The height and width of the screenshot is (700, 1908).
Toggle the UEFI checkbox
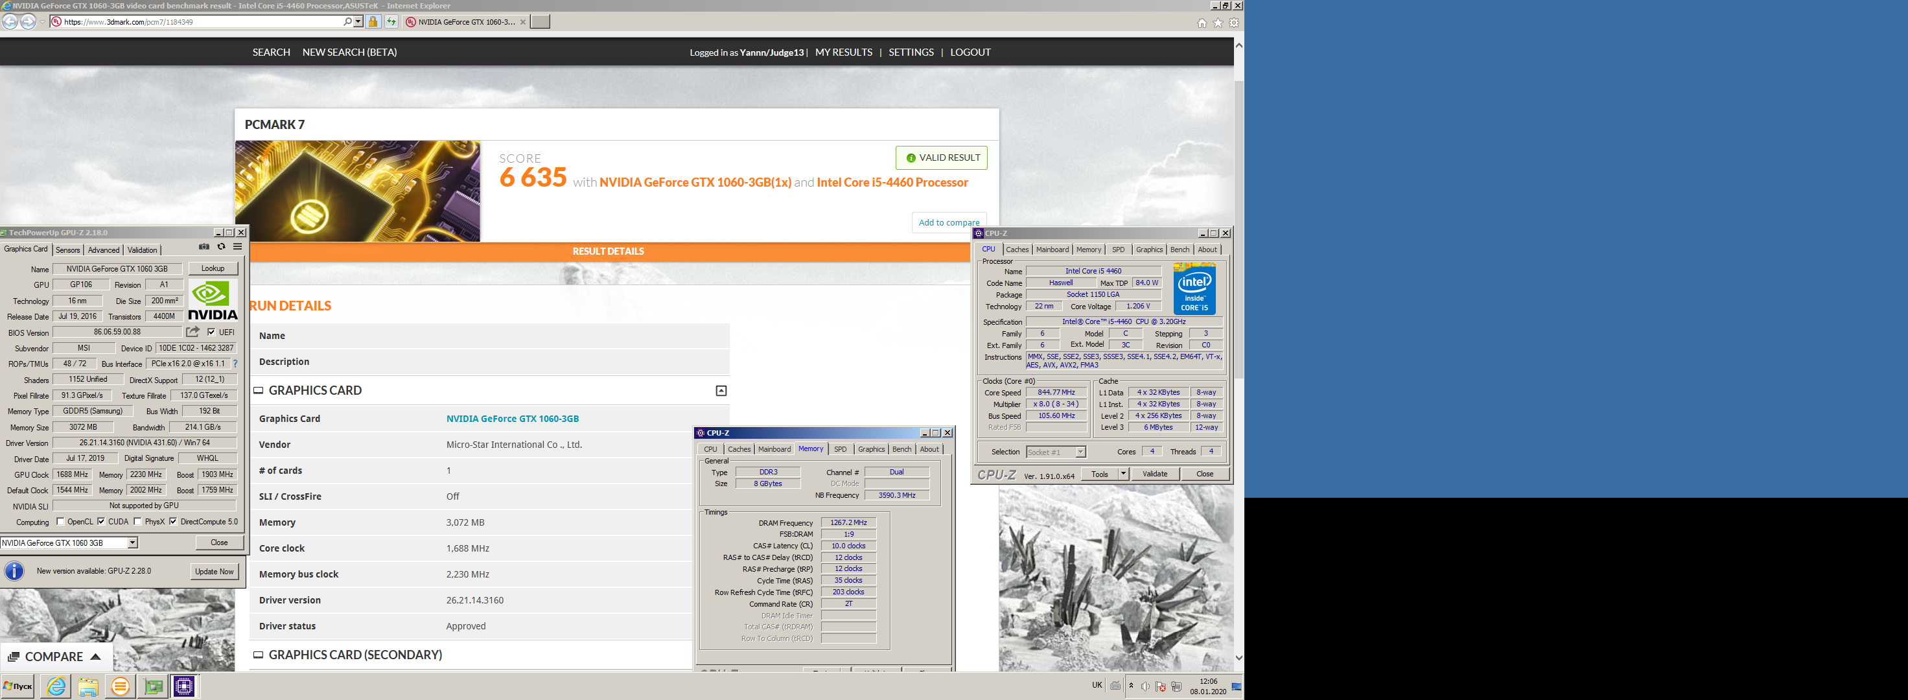(x=212, y=332)
